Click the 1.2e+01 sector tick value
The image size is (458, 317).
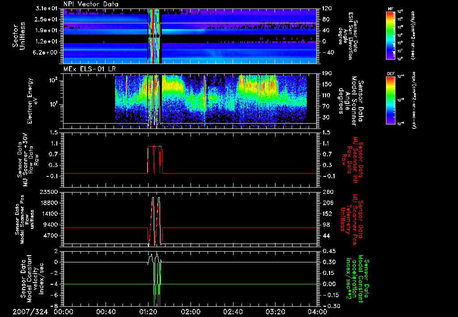(x=47, y=42)
